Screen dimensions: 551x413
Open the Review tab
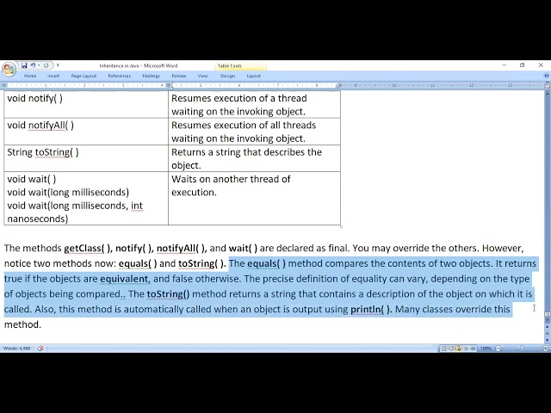(179, 76)
